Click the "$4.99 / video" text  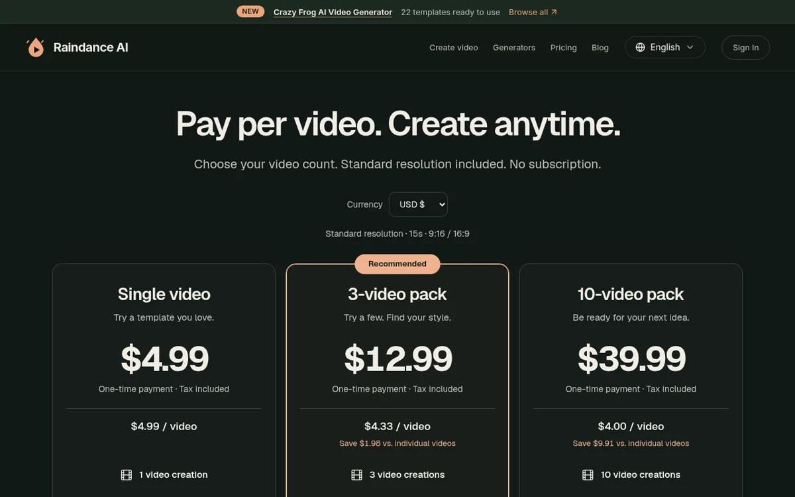click(164, 426)
